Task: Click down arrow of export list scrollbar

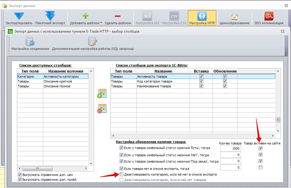Action: click(x=278, y=131)
